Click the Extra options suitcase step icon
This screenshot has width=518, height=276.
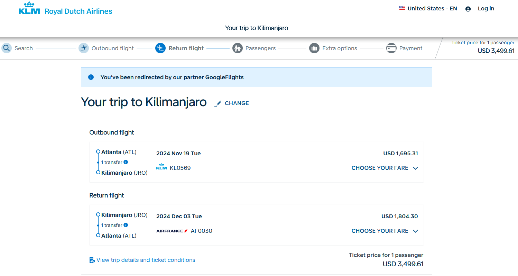[x=314, y=48]
